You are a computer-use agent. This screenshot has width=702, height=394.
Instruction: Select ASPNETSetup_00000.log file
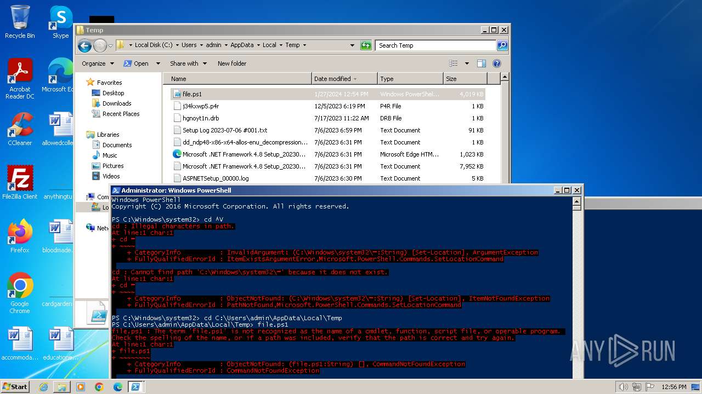coord(328,178)
